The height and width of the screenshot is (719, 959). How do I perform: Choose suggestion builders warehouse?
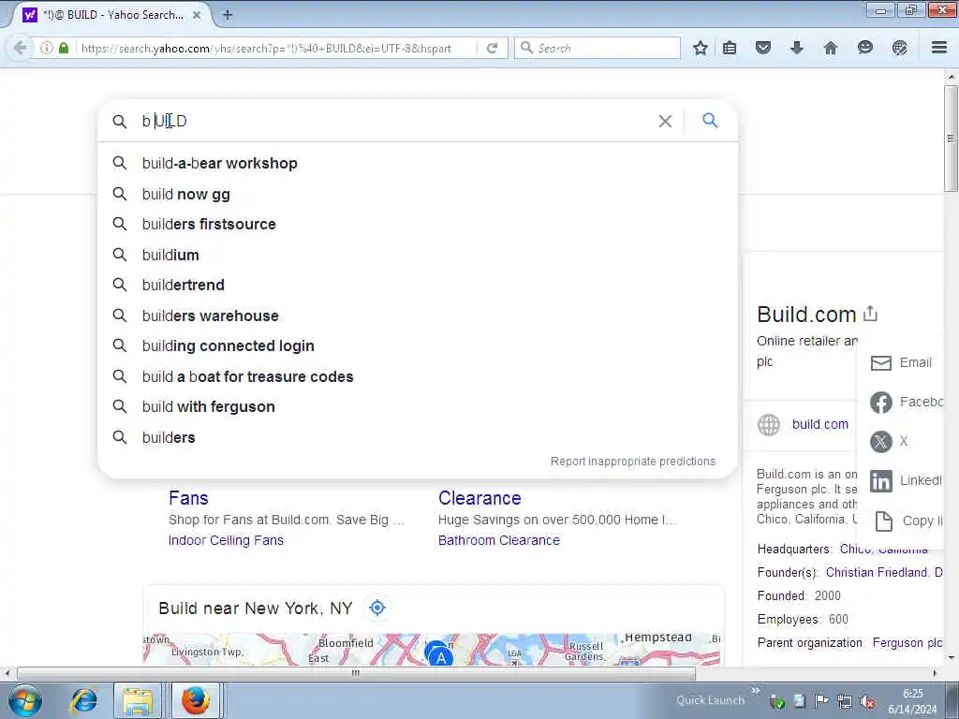click(x=418, y=315)
